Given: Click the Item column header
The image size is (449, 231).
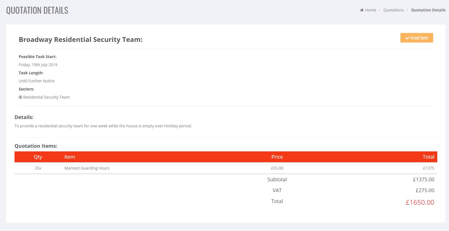Looking at the screenshot, I should click(x=70, y=157).
